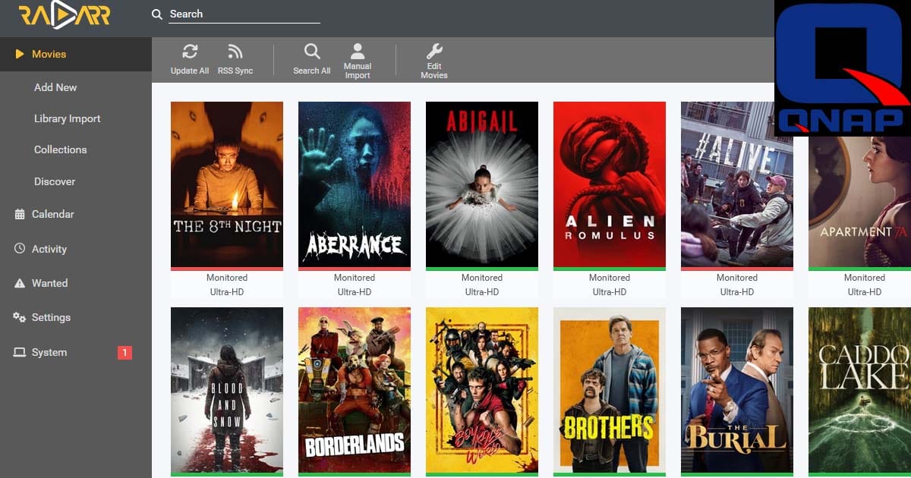
Task: Open the Alien Romulus movie poster
Action: point(610,184)
